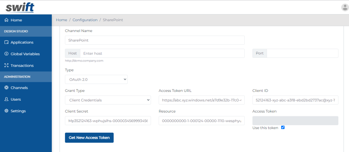Click the Global Variables info icon
The image size is (349, 152).
(x=6, y=54)
